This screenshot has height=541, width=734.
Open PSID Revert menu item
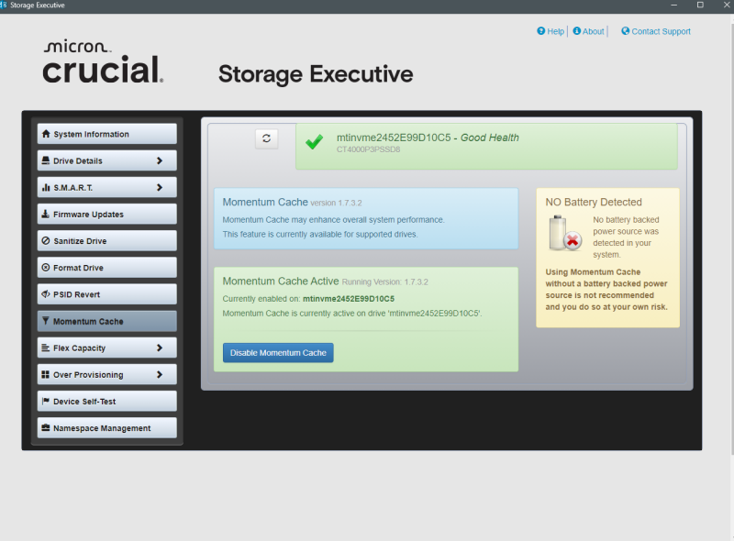point(107,294)
